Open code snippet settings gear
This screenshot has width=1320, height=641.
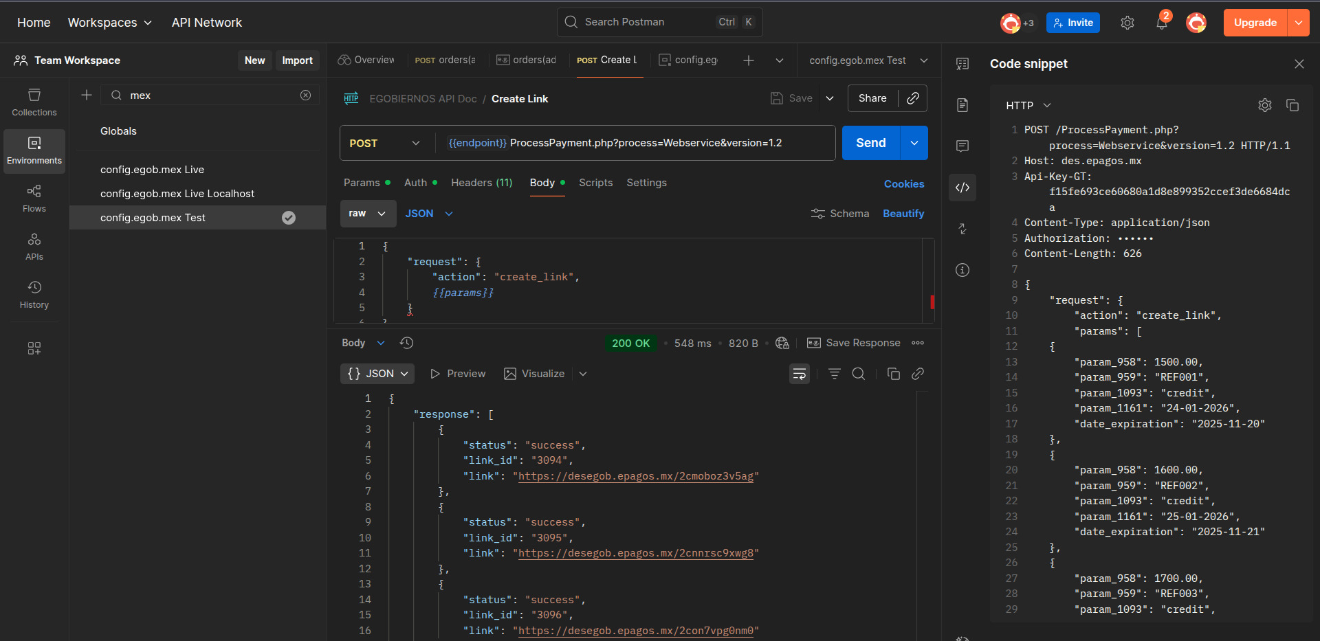click(1264, 105)
